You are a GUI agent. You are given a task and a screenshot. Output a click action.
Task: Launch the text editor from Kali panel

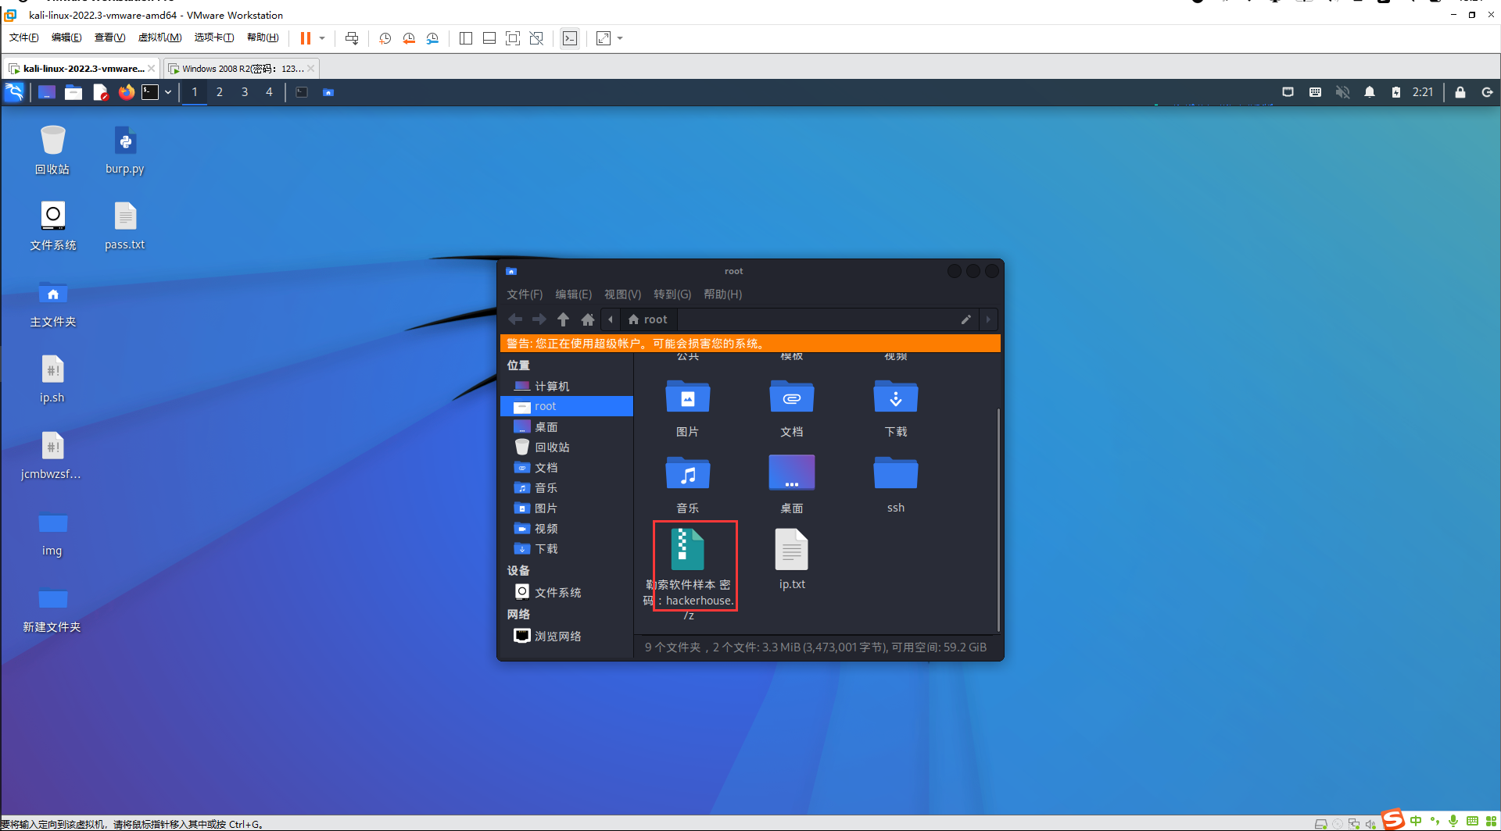click(100, 92)
